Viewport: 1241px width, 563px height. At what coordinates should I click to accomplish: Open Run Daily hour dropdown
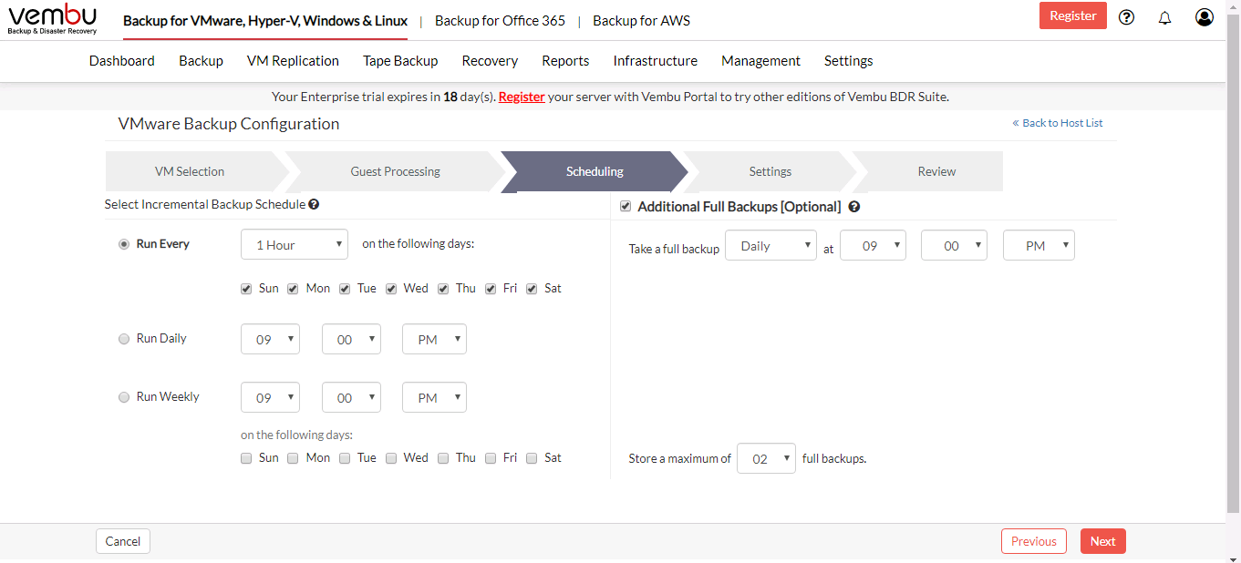270,339
